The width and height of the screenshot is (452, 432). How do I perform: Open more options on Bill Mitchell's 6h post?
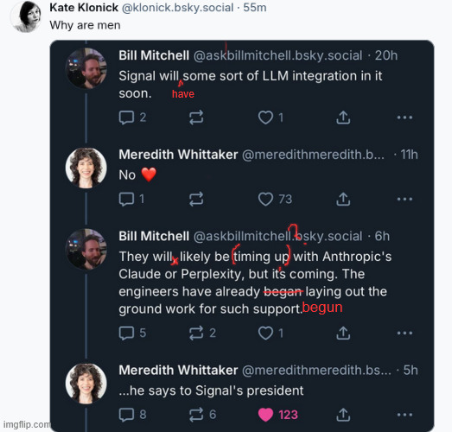point(404,334)
